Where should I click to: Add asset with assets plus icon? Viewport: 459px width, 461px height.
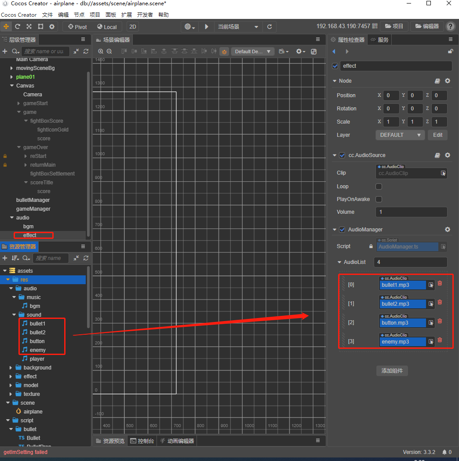click(5, 258)
